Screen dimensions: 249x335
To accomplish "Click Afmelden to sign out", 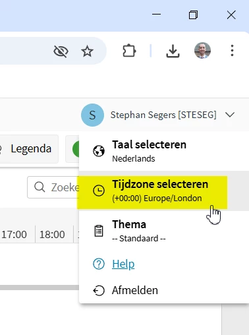I will 135,290.
